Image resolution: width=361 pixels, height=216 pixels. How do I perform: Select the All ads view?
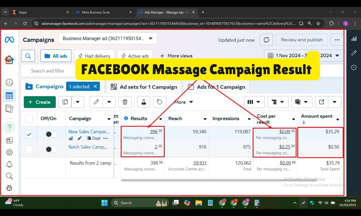[56, 56]
